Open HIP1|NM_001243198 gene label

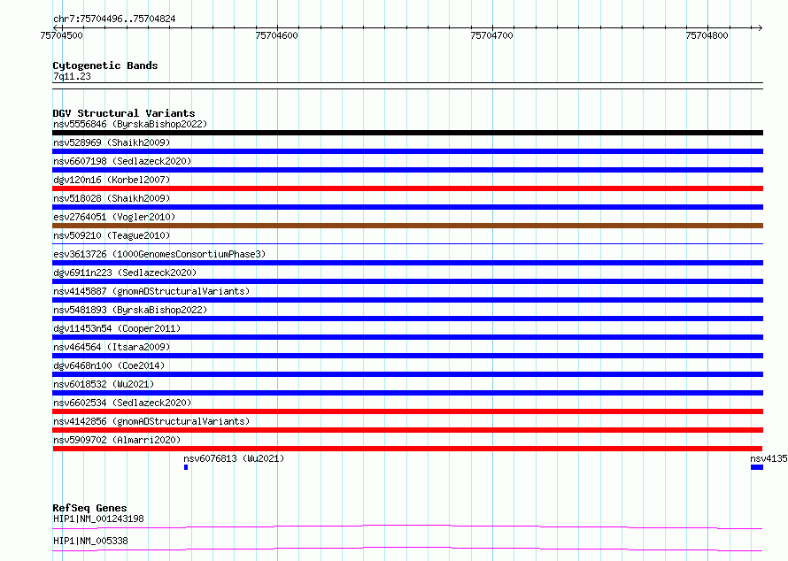tap(98, 519)
